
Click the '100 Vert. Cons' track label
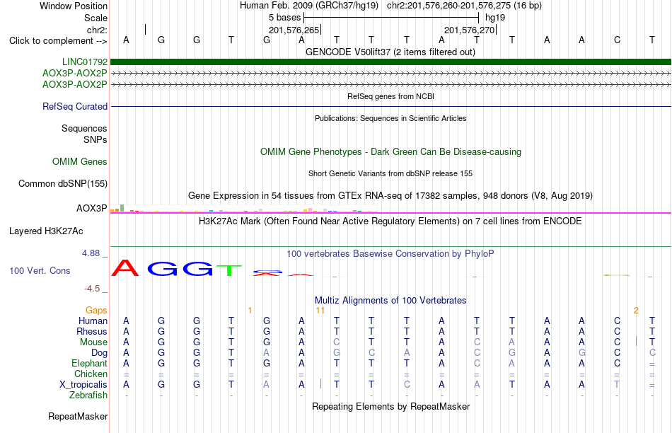[40, 270]
